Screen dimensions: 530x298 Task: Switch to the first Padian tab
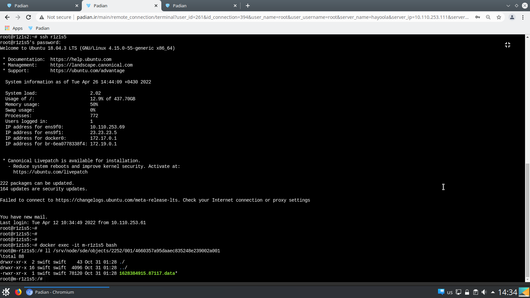coord(41,6)
